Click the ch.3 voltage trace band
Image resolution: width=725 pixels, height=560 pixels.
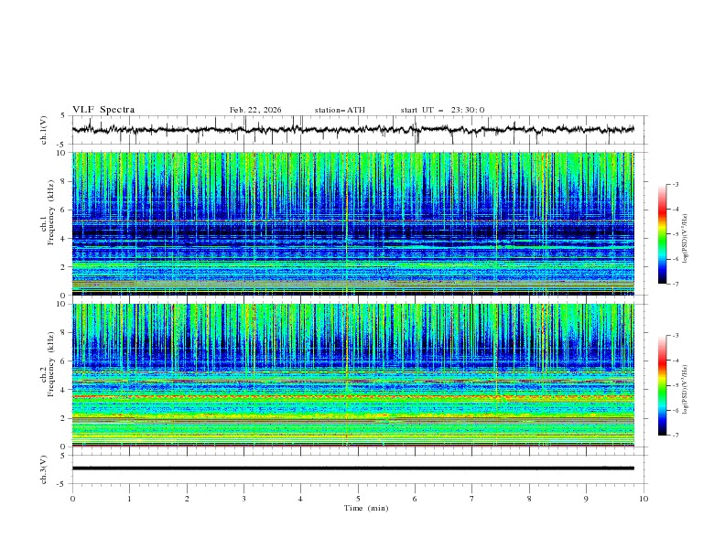coord(352,468)
